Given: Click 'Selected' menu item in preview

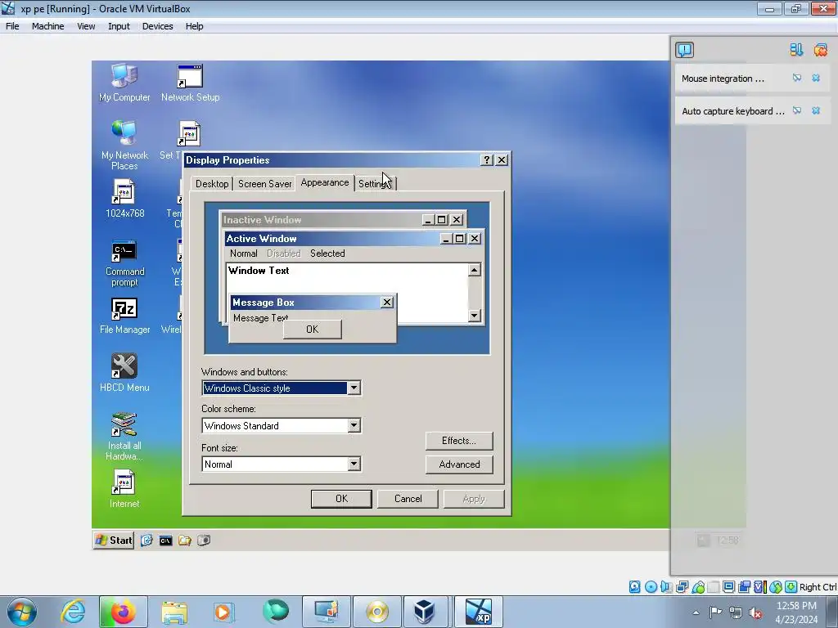Looking at the screenshot, I should coord(327,253).
